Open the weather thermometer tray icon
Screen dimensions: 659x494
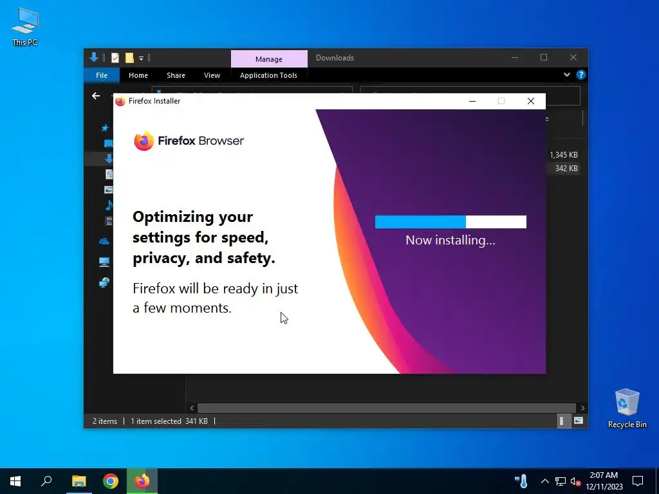[x=521, y=481]
